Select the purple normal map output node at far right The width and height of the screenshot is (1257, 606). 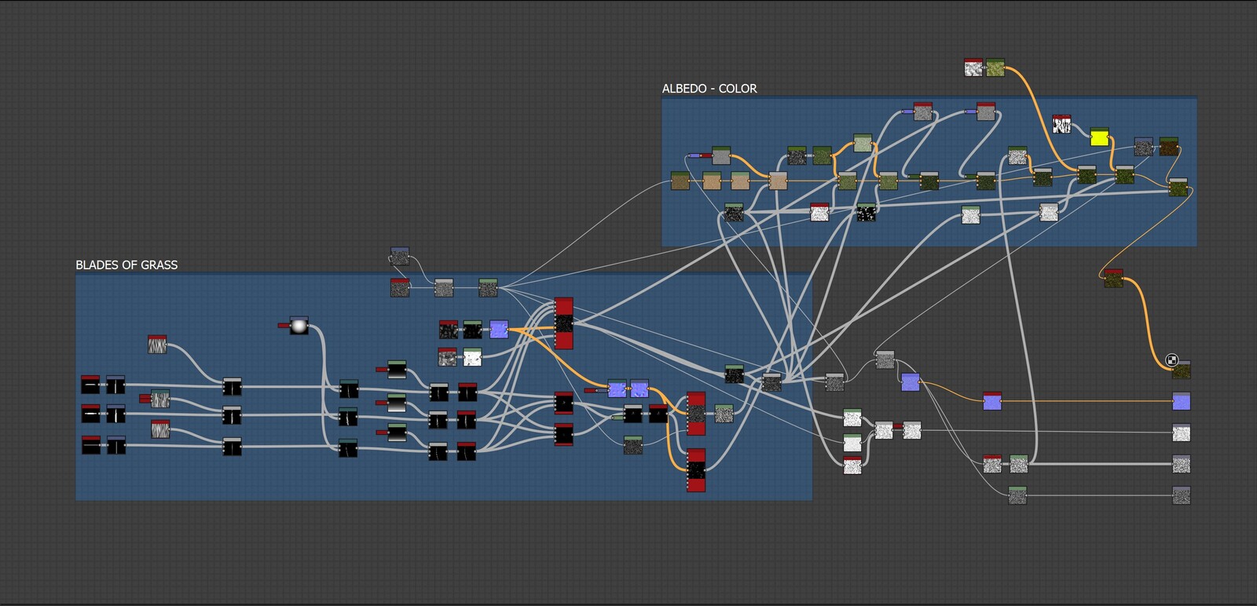pos(1182,401)
